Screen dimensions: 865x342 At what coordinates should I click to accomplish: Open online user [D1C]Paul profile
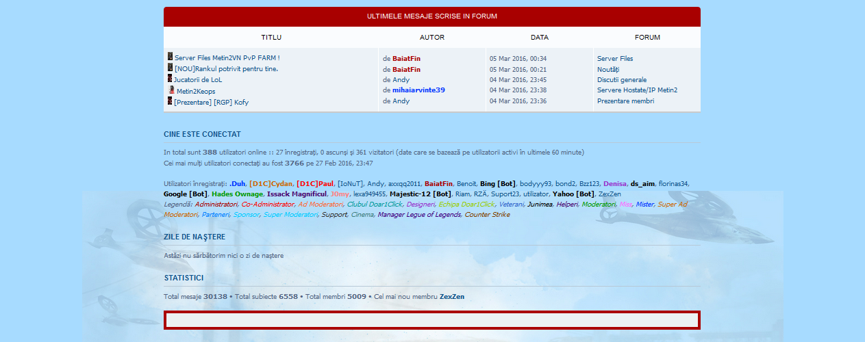point(315,183)
